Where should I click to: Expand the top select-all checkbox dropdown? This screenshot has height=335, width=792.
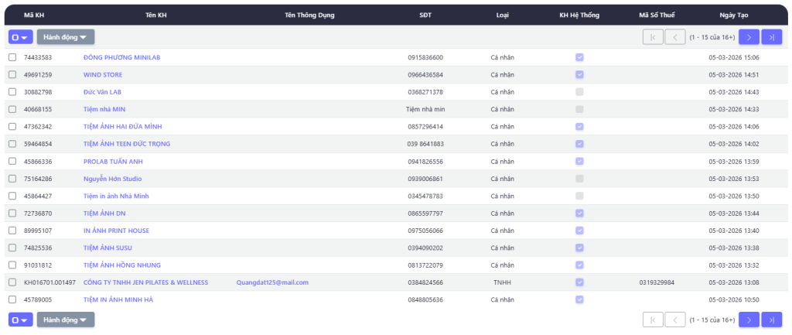[x=21, y=36]
